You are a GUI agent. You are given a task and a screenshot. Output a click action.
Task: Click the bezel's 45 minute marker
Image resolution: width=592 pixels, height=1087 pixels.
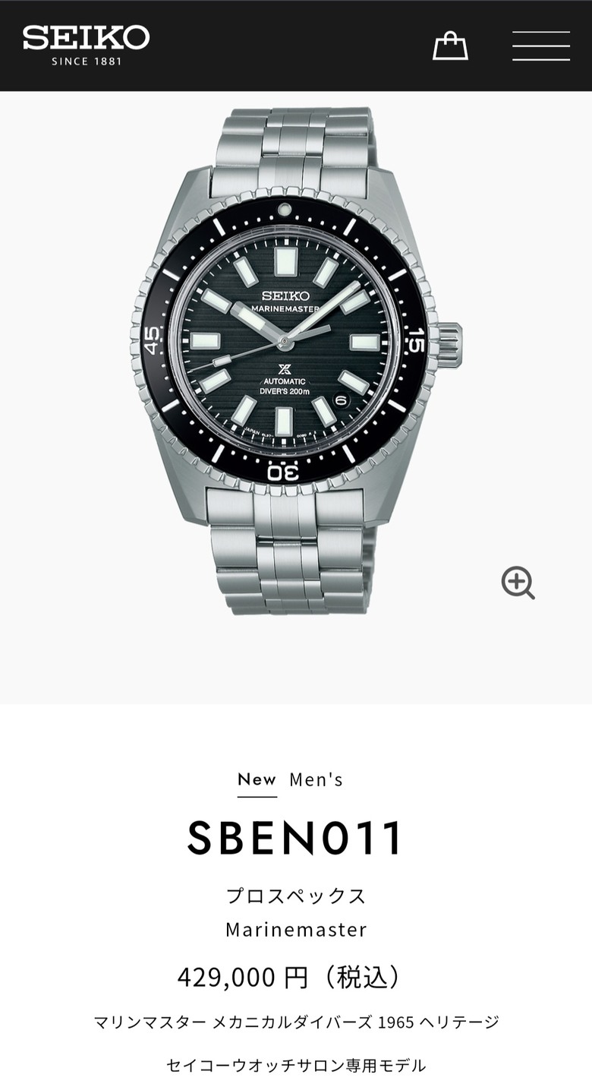[152, 340]
